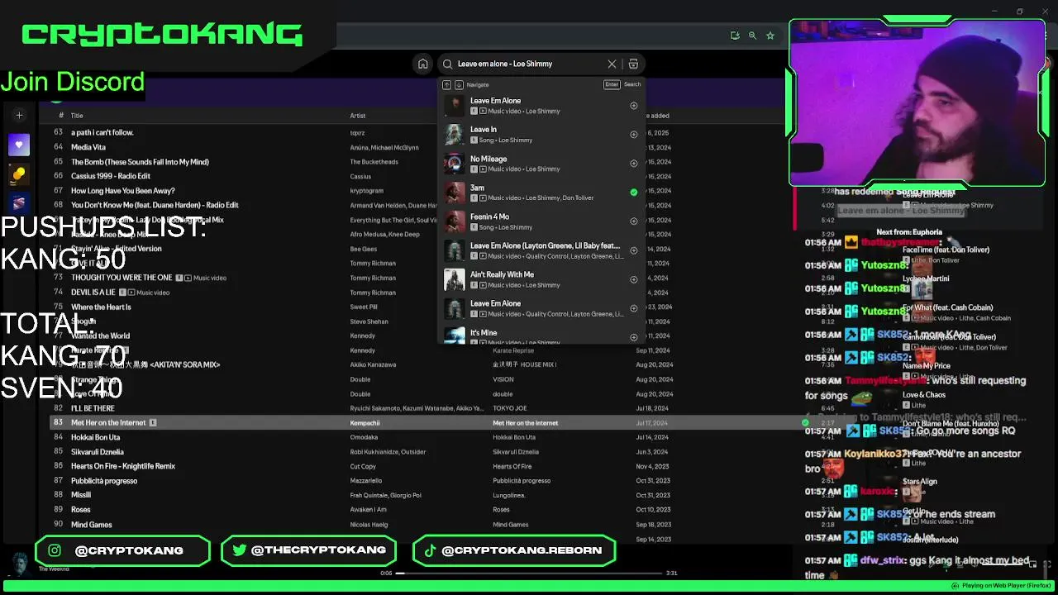Click 'Playing on Web Player (Firefox)' device label
Screen dimensions: 1058x595
click(1006, 586)
